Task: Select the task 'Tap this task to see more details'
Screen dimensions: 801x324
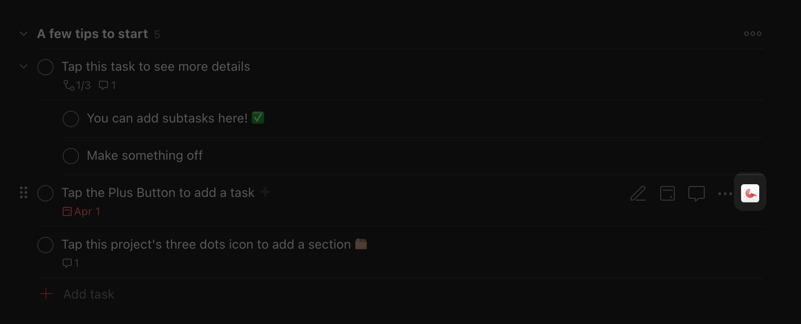Action: (156, 66)
